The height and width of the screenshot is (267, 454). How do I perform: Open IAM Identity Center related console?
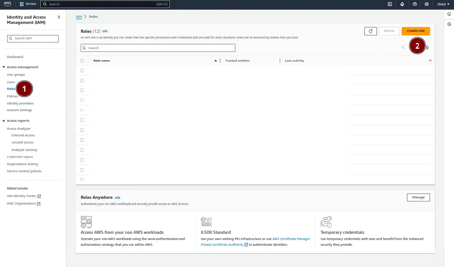pyautogui.click(x=21, y=196)
